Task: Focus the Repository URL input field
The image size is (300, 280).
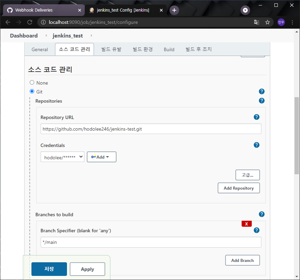Action: point(151,129)
